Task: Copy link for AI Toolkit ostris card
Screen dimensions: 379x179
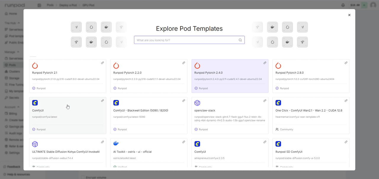Action: [184, 142]
